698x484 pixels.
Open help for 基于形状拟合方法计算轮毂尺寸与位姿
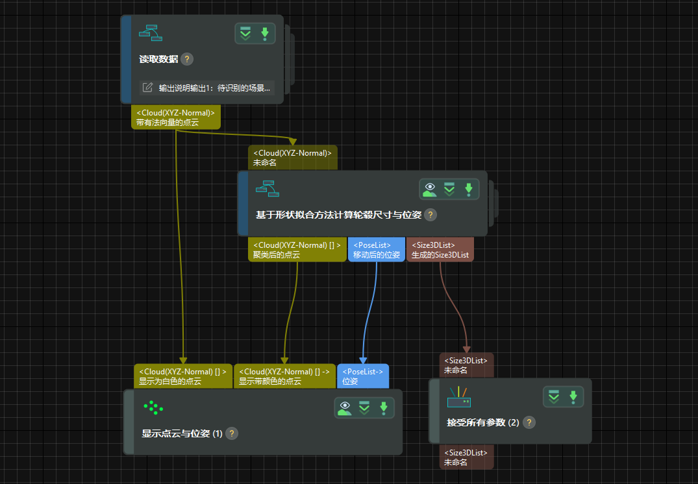[430, 215]
